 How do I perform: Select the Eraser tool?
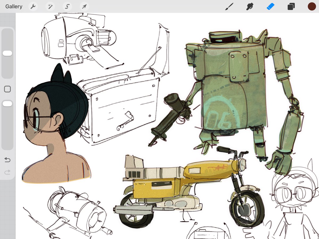point(270,6)
